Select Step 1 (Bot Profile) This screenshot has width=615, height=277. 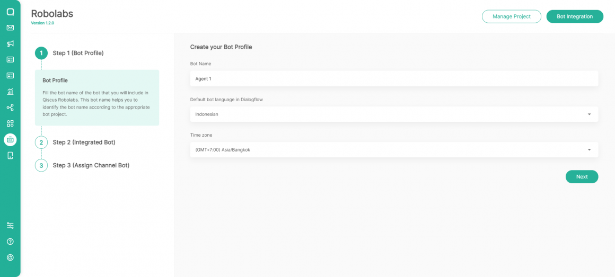point(78,53)
